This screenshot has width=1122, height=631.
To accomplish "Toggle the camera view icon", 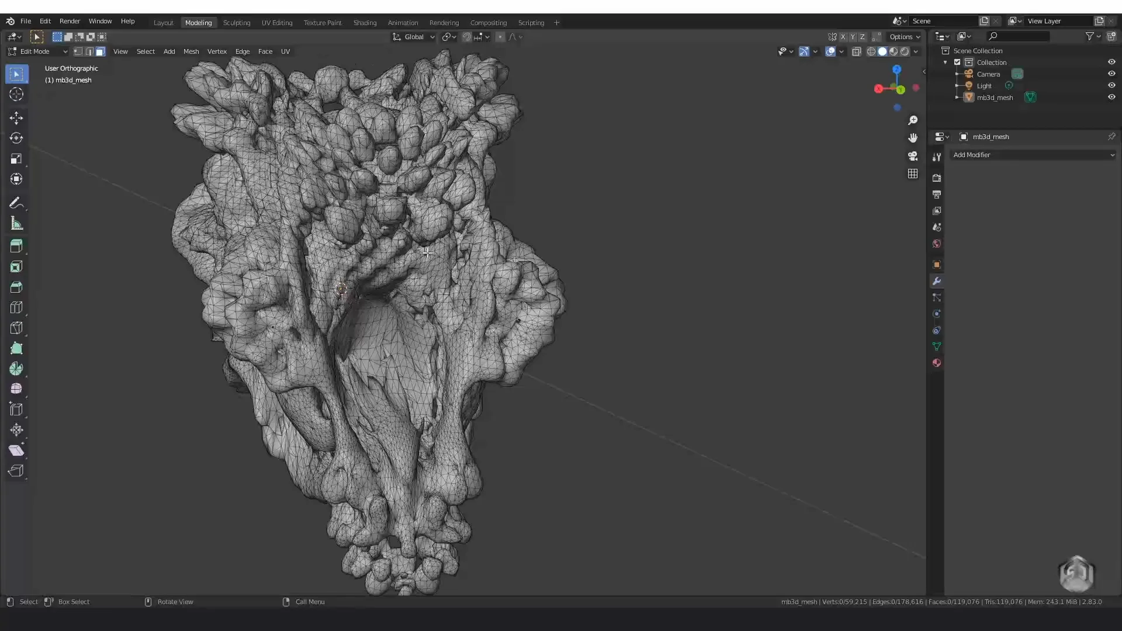I will pos(913,156).
